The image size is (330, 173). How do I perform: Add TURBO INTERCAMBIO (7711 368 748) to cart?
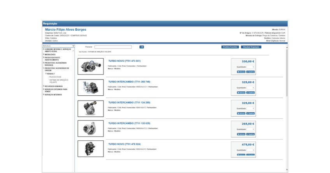point(241,93)
